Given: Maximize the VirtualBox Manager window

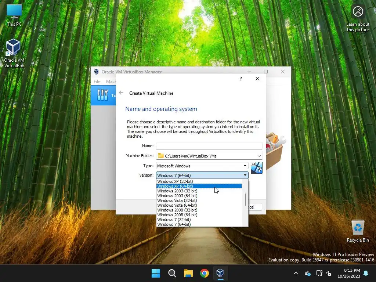Looking at the screenshot, I should coord(266,72).
